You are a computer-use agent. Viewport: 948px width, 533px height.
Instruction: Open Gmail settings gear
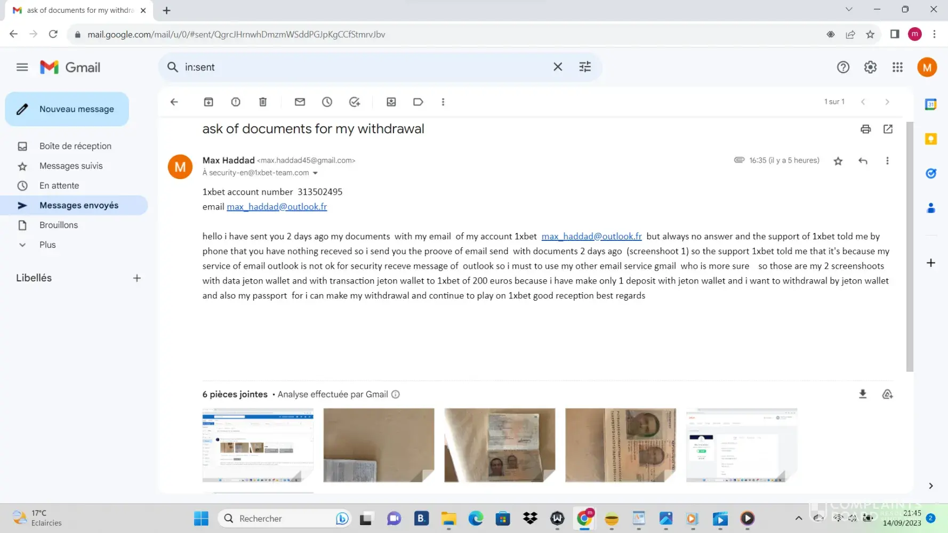(x=870, y=67)
